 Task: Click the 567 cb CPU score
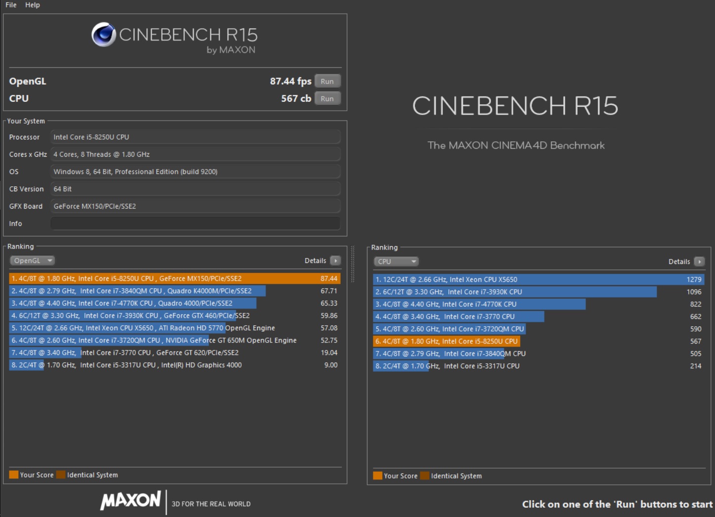(x=296, y=98)
